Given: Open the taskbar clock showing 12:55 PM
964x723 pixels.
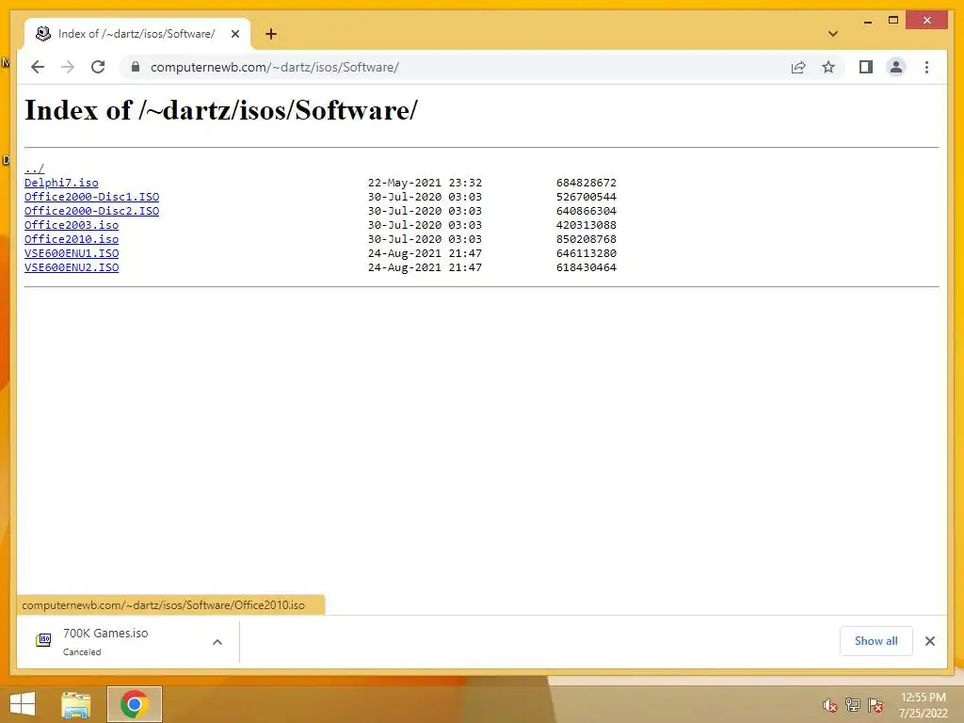Looking at the screenshot, I should tap(923, 705).
